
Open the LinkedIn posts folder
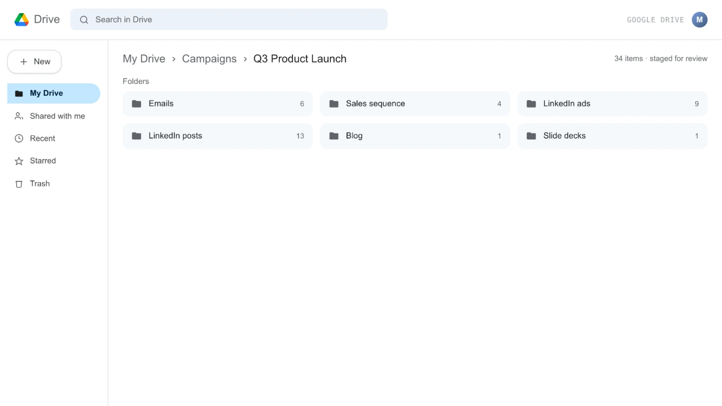218,136
